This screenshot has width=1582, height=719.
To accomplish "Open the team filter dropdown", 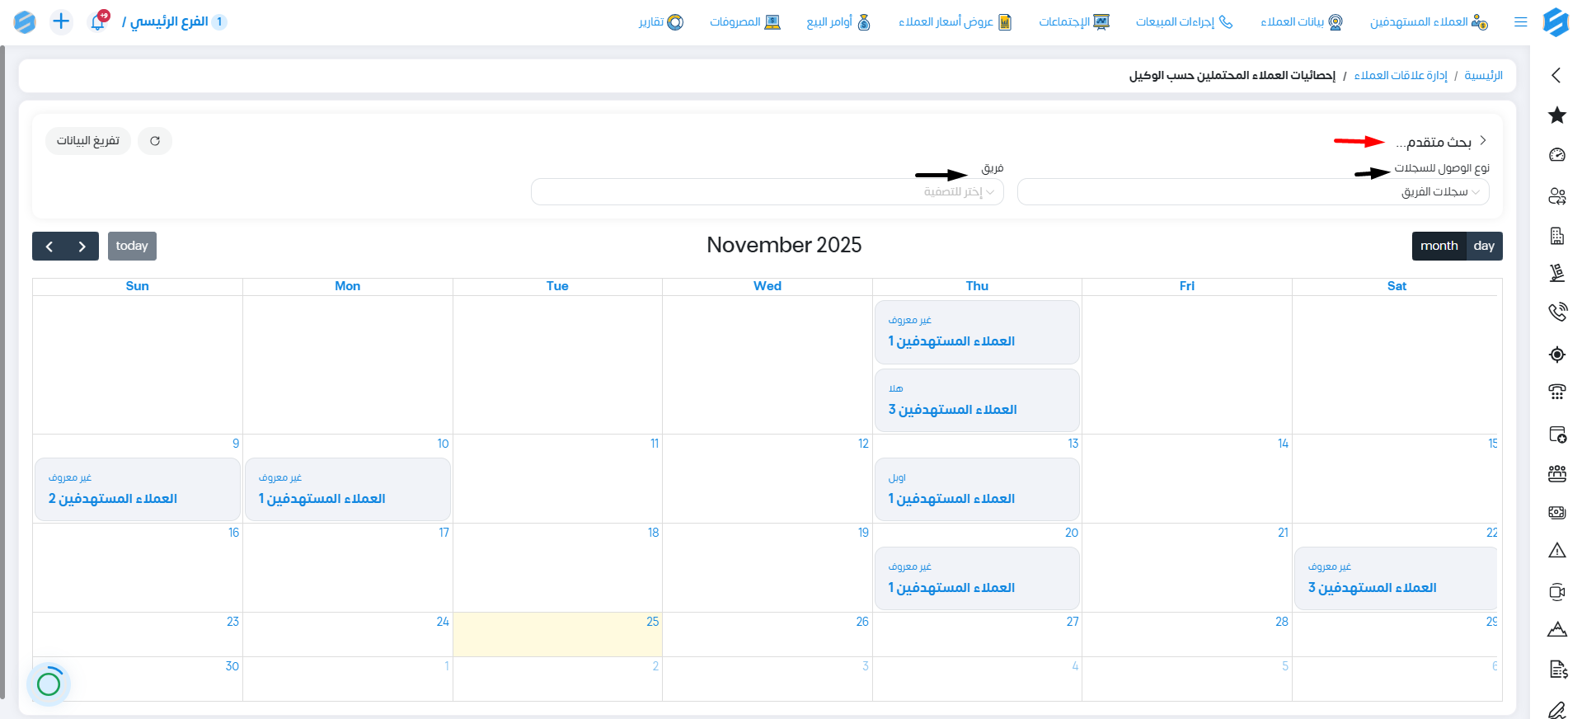I will tap(767, 192).
